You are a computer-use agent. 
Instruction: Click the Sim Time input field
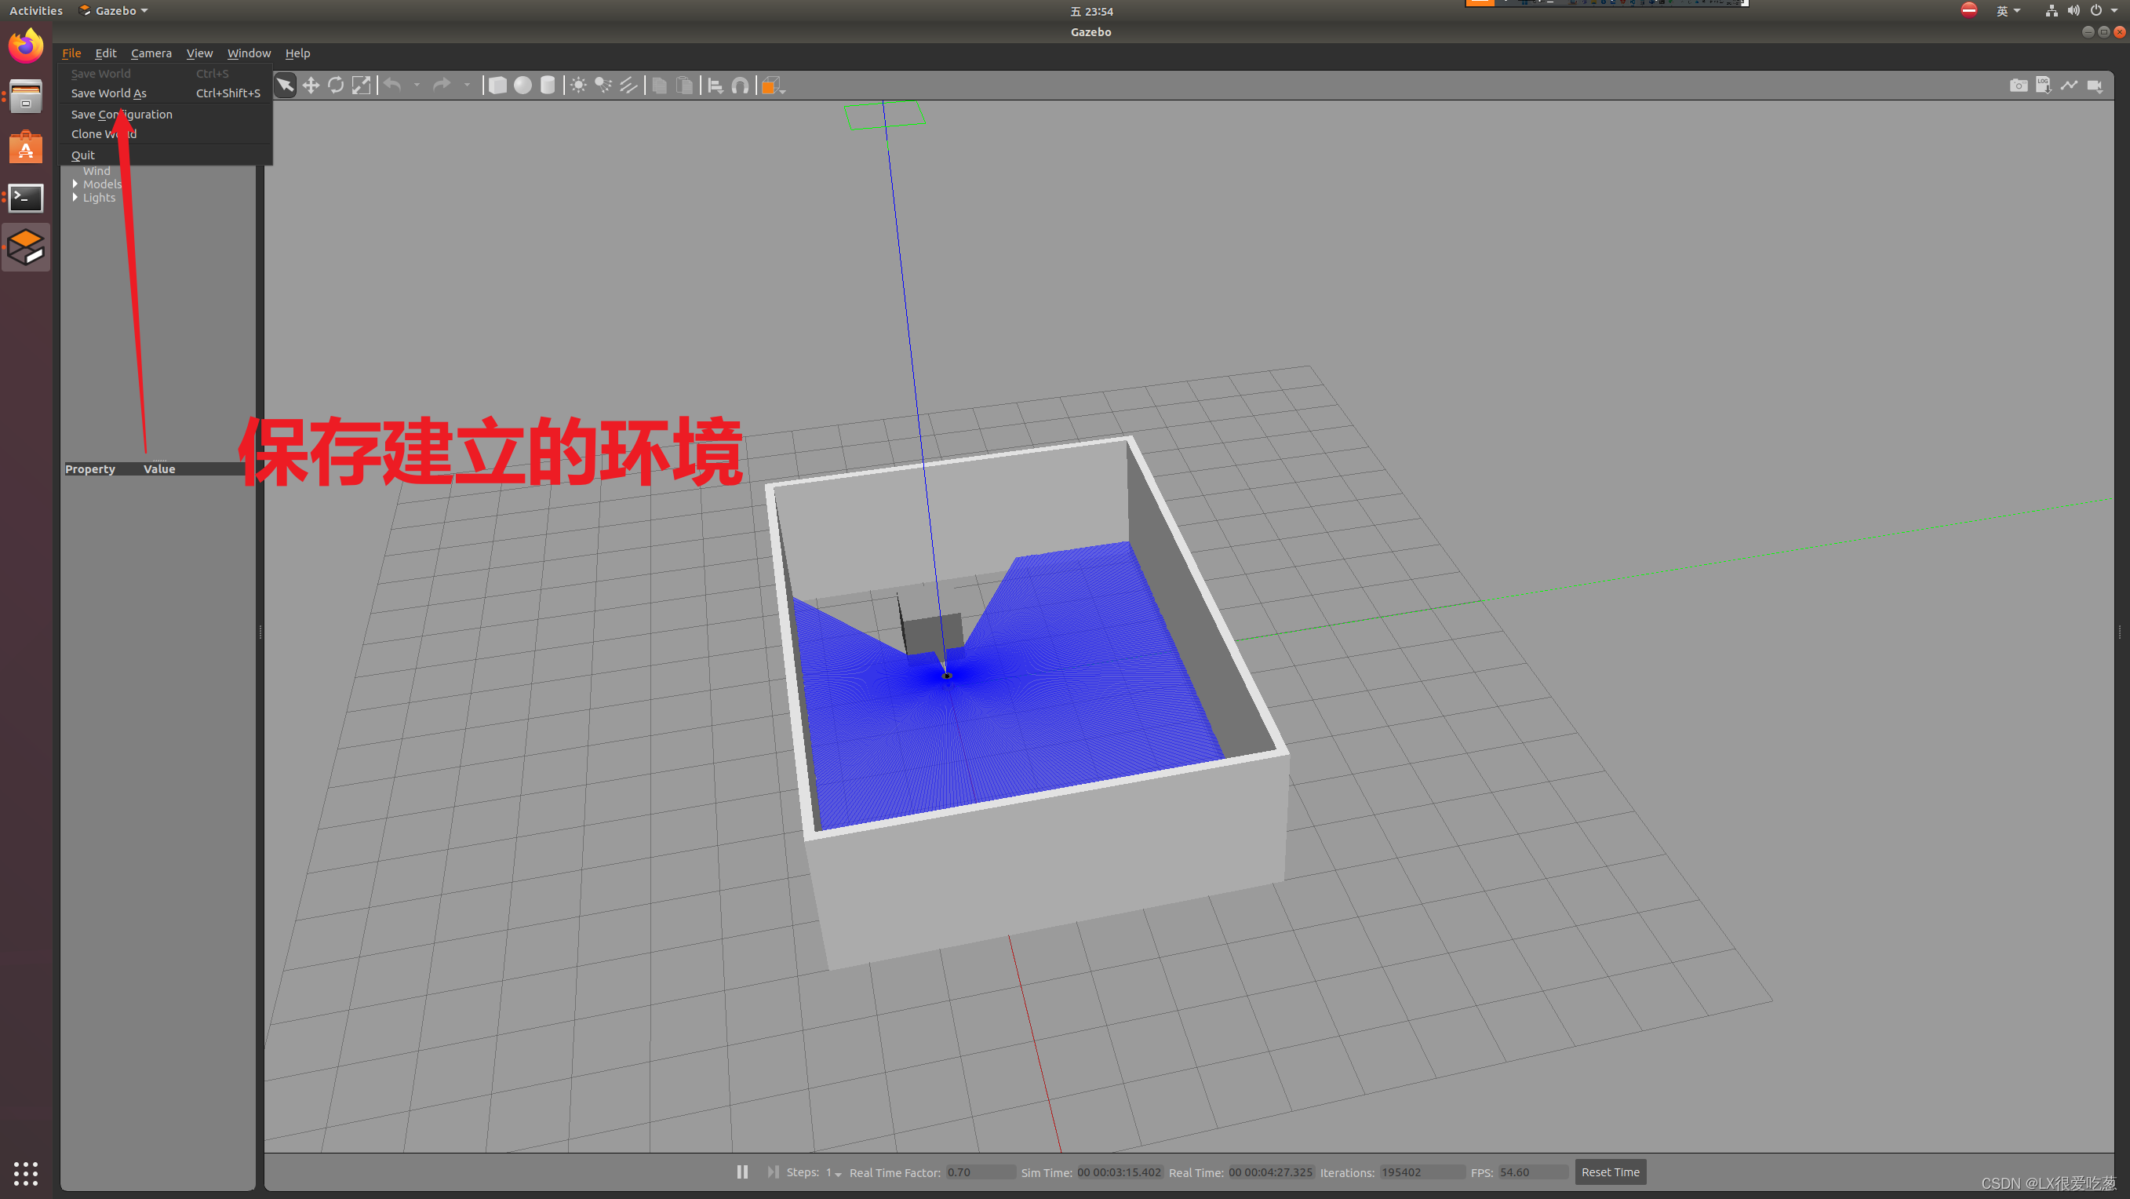(1118, 1172)
